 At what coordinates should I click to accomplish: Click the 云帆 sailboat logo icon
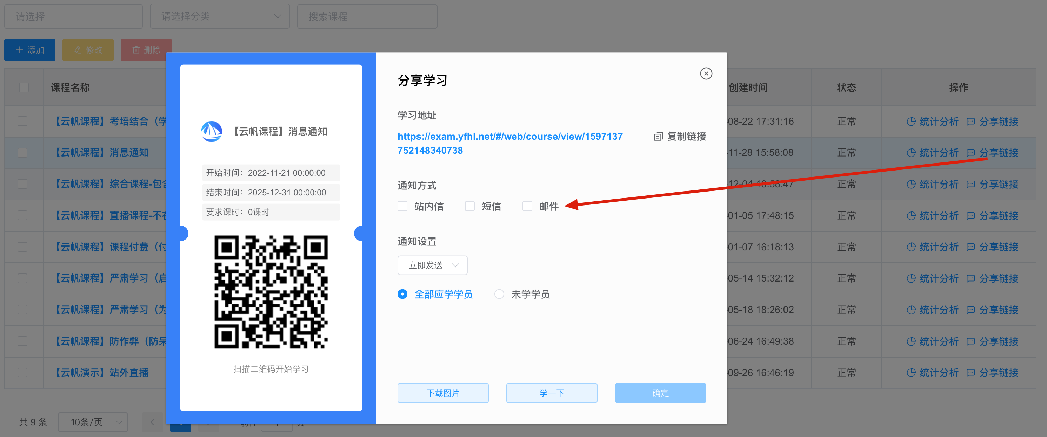tap(211, 131)
